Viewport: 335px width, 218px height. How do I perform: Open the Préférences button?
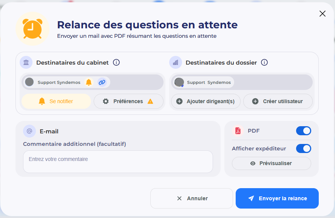(128, 101)
